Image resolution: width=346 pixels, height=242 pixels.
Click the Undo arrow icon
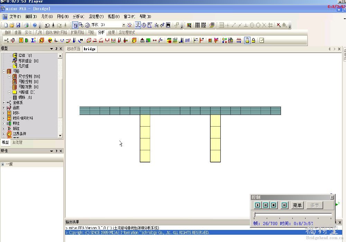(47, 25)
